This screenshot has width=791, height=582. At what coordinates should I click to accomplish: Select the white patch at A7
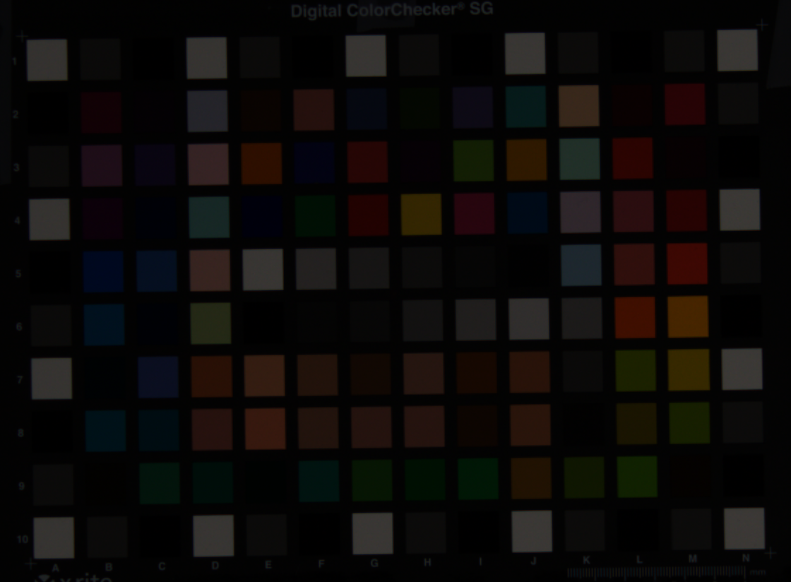click(x=52, y=379)
